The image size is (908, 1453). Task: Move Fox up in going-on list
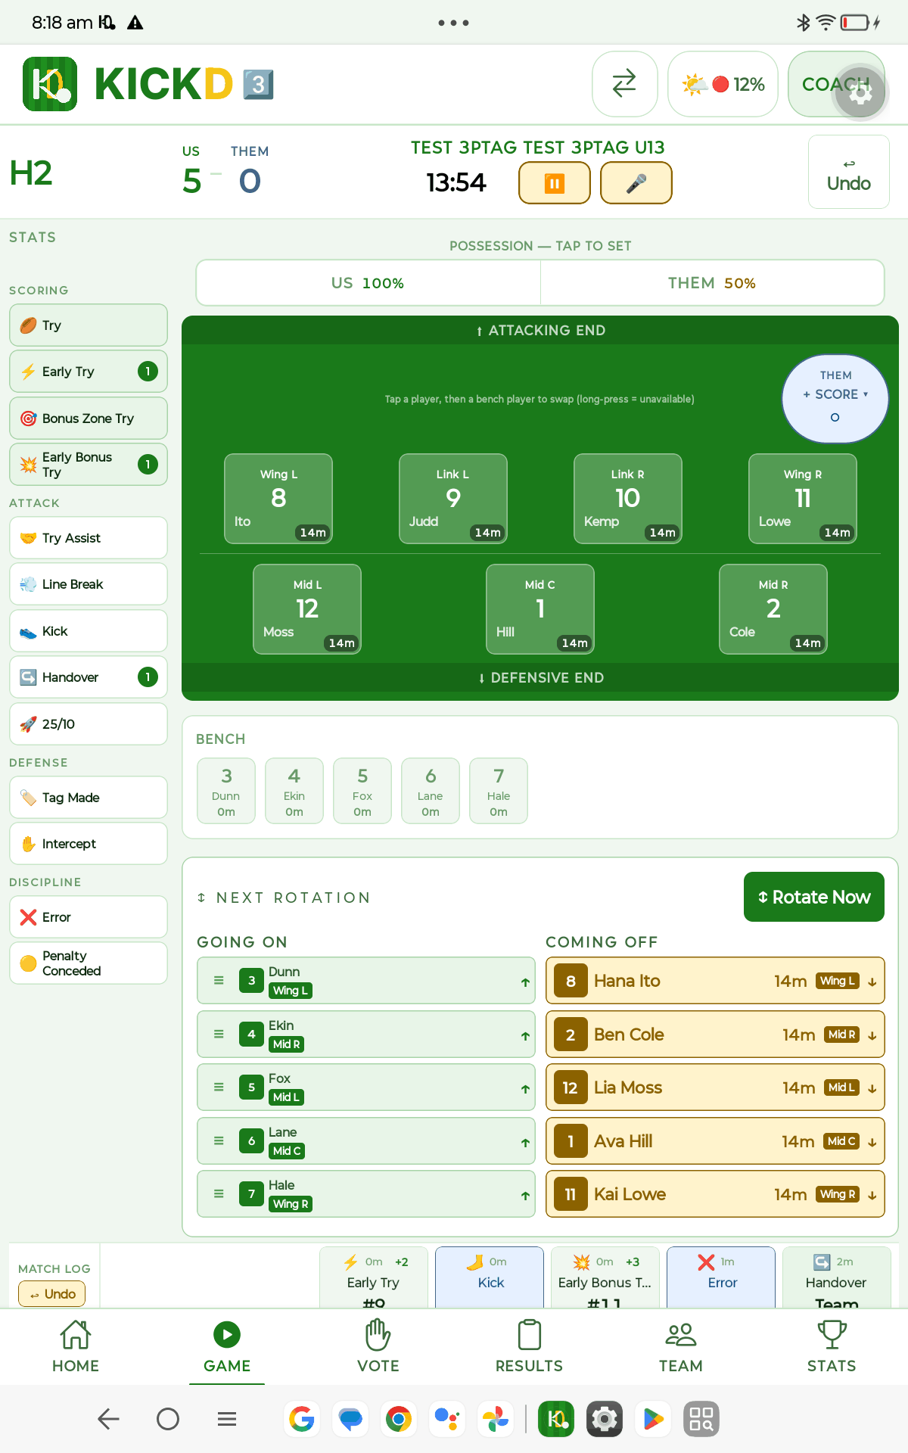[525, 1089]
